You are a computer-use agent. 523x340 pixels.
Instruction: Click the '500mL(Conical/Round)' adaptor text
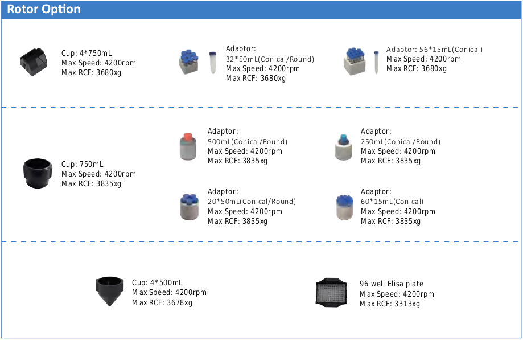(248, 141)
